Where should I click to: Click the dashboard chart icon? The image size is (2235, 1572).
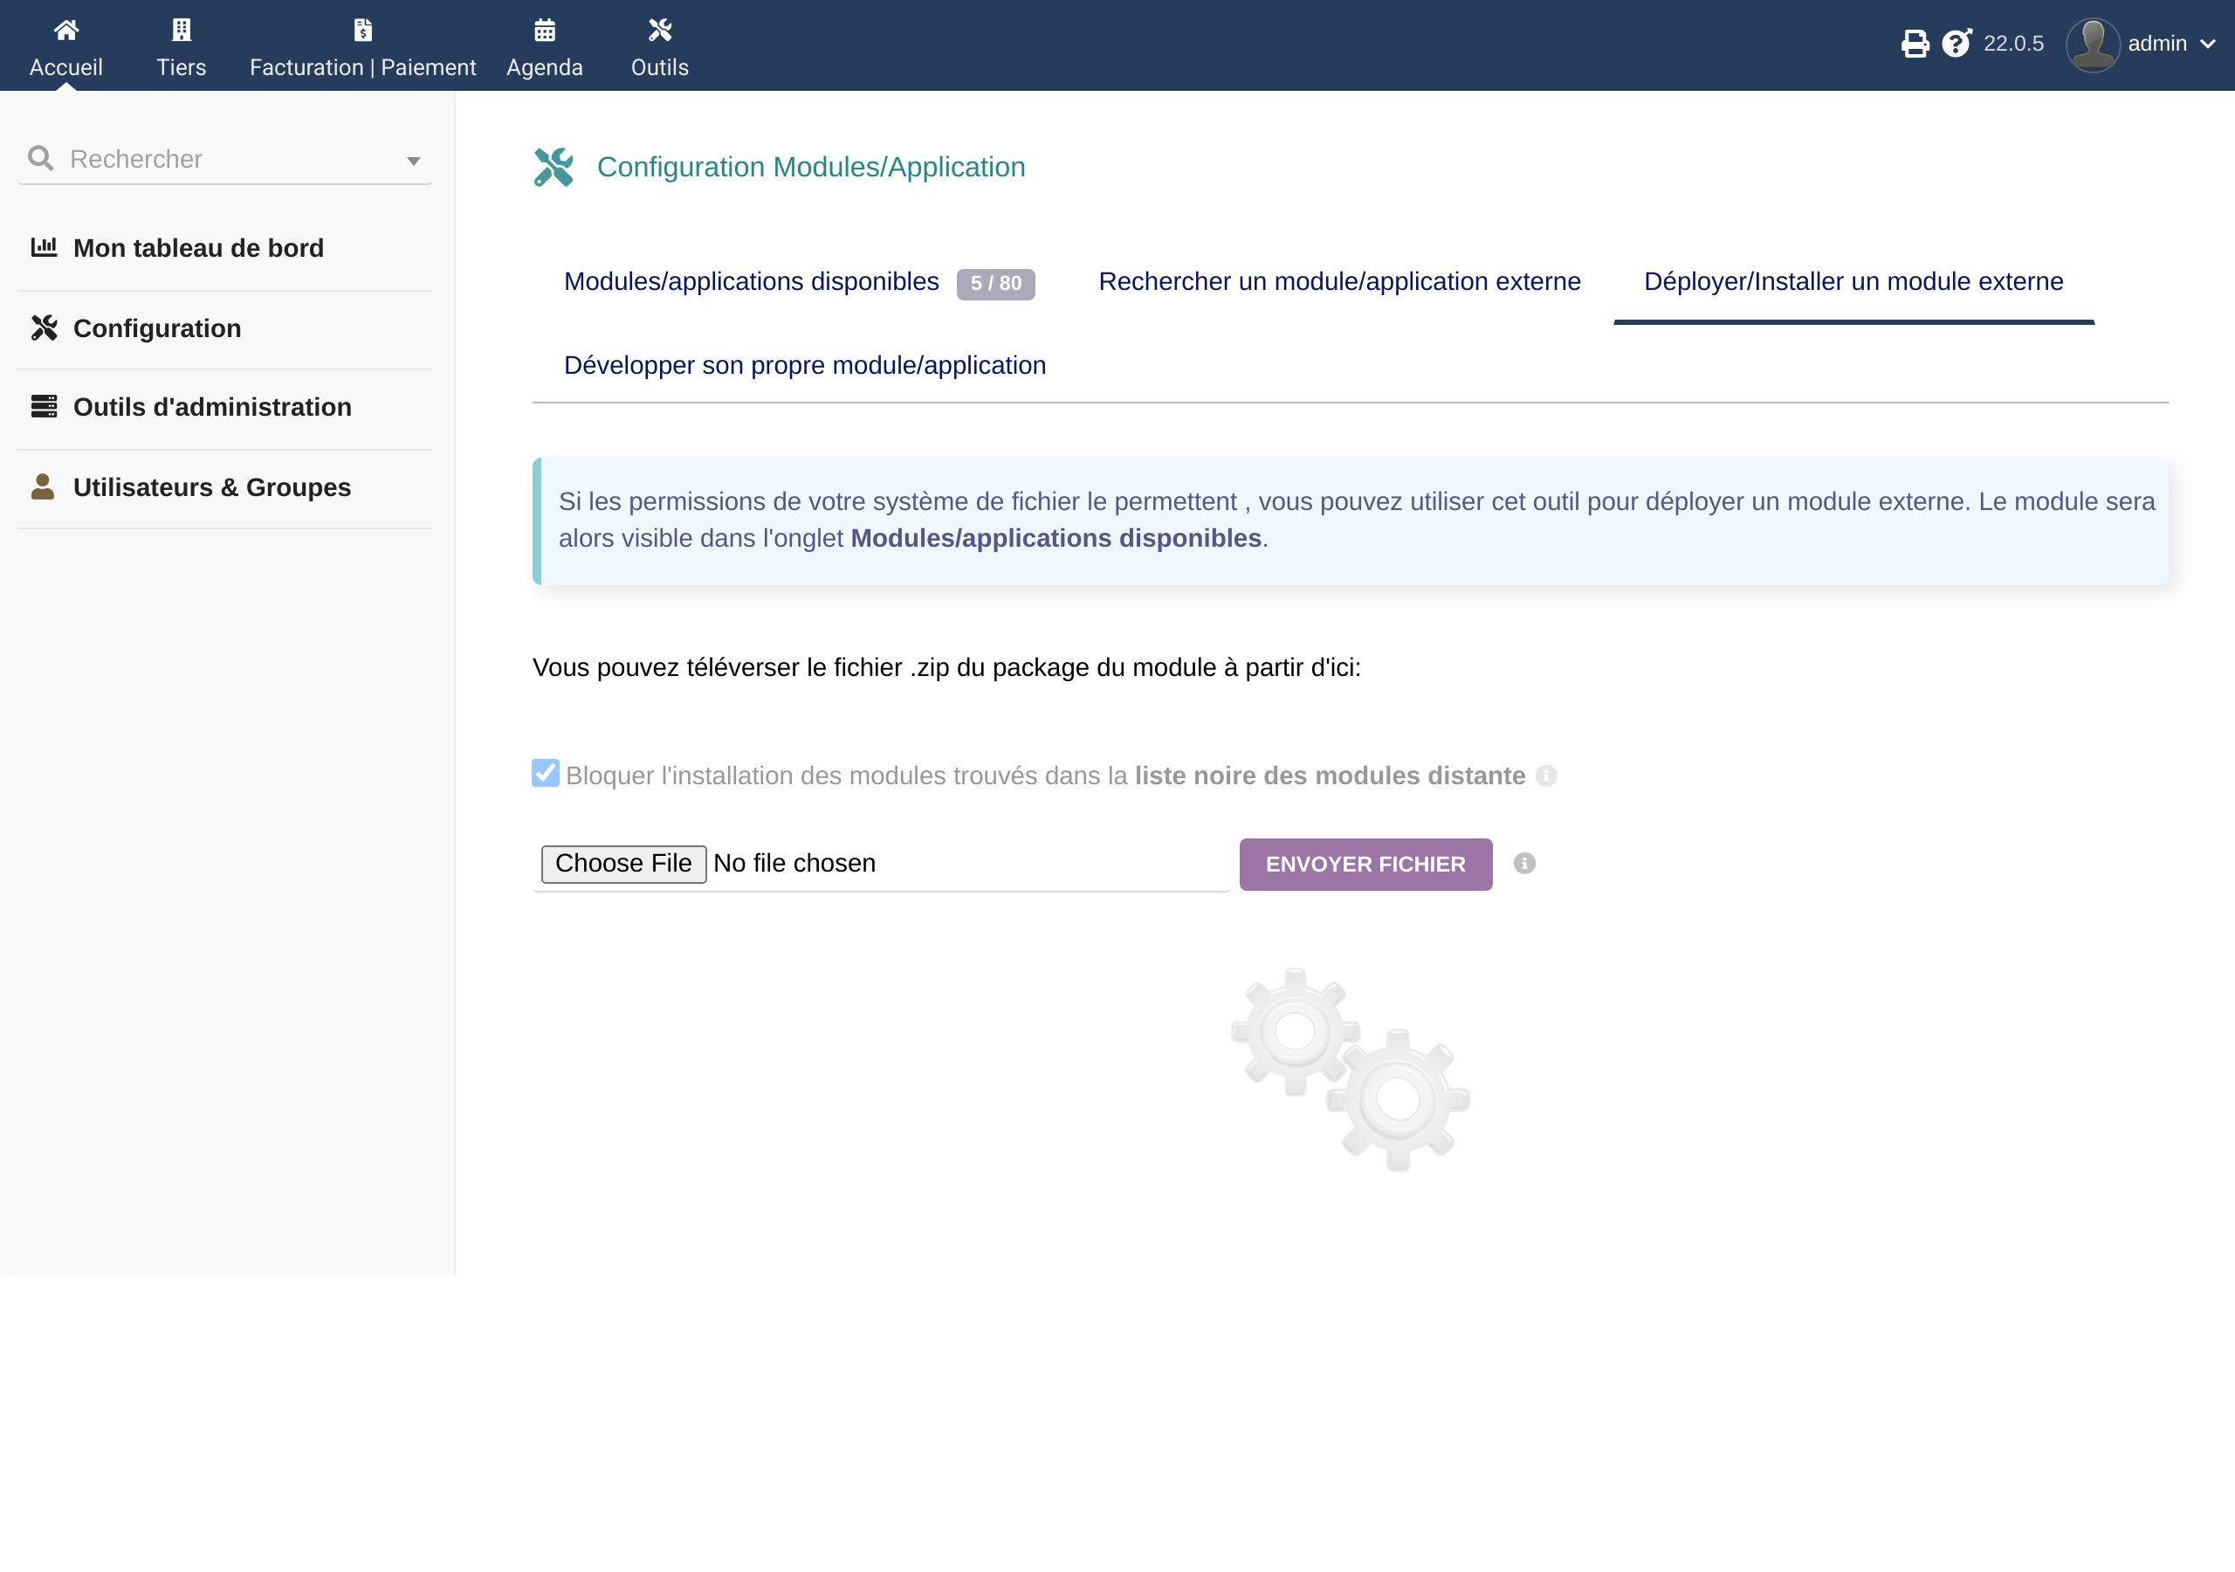(x=44, y=246)
